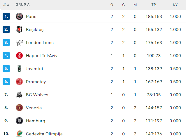Select the Hapoel Tel-Aviv red logo

pos(19,56)
